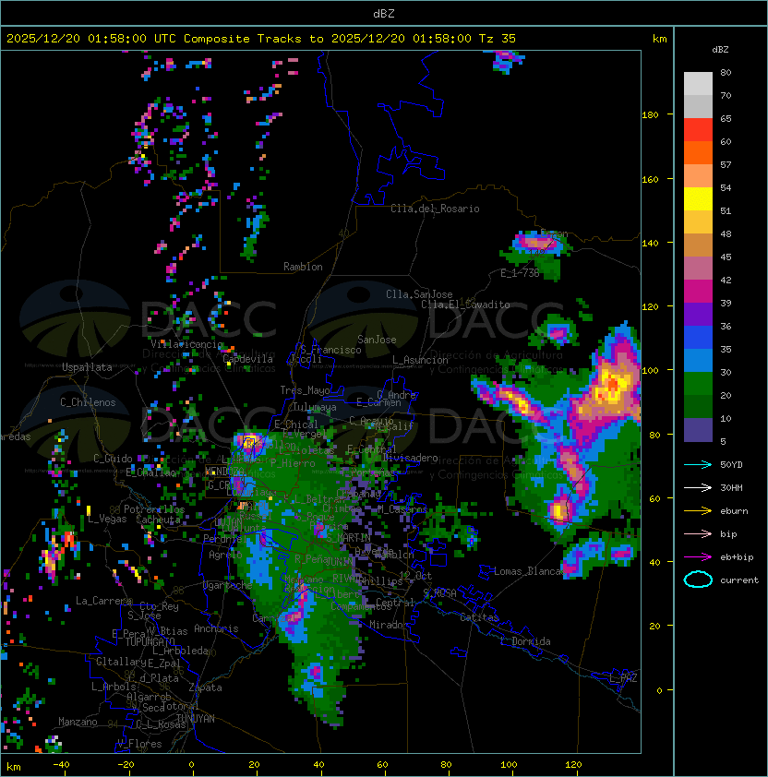Pick the purple 36-39 dBZ legend swatch
This screenshot has width=768, height=777.
pyautogui.click(x=698, y=314)
